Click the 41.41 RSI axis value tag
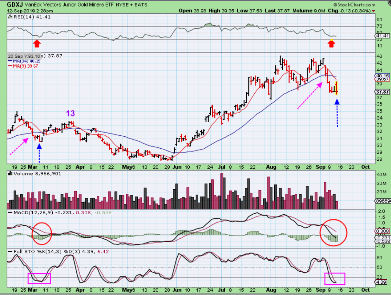Viewport: 391px width, 295px height. point(382,36)
